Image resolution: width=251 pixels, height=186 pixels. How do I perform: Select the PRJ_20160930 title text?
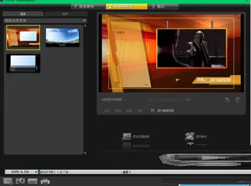pyautogui.click(x=214, y=80)
